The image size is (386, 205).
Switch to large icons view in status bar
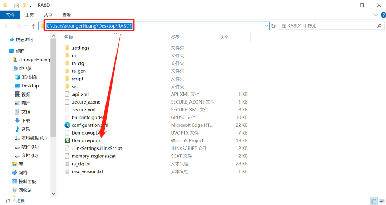pyautogui.click(x=381, y=201)
